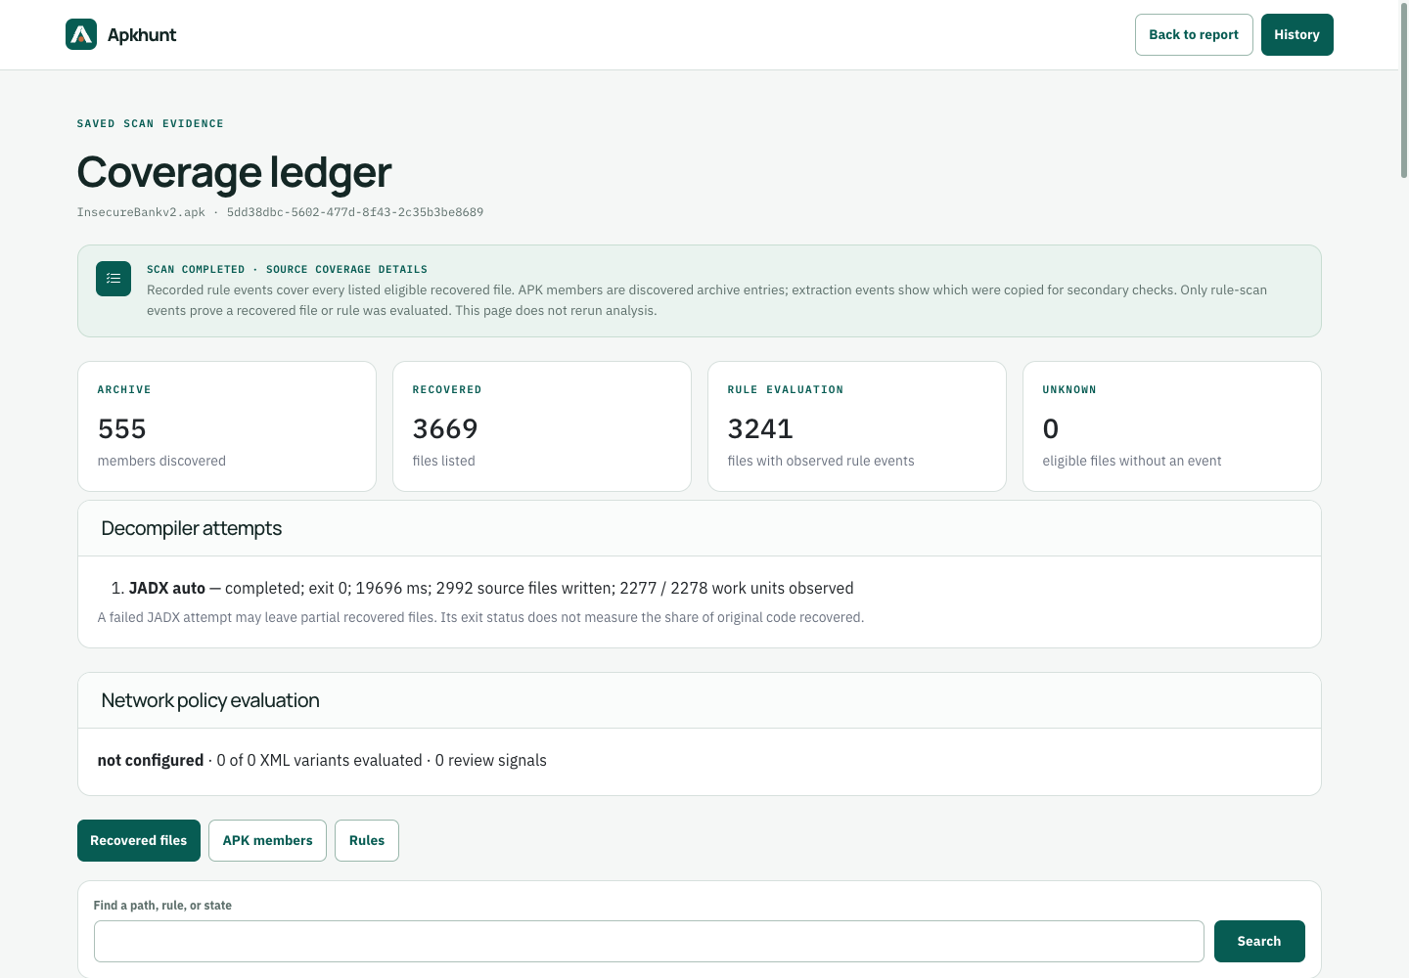Image resolution: width=1409 pixels, height=978 pixels.
Task: Switch to the Recovered files tab
Action: 139,840
